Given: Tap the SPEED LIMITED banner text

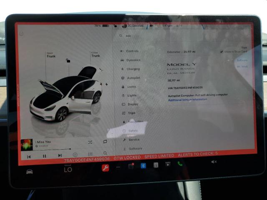Looking at the screenshot, I should pos(159,156).
